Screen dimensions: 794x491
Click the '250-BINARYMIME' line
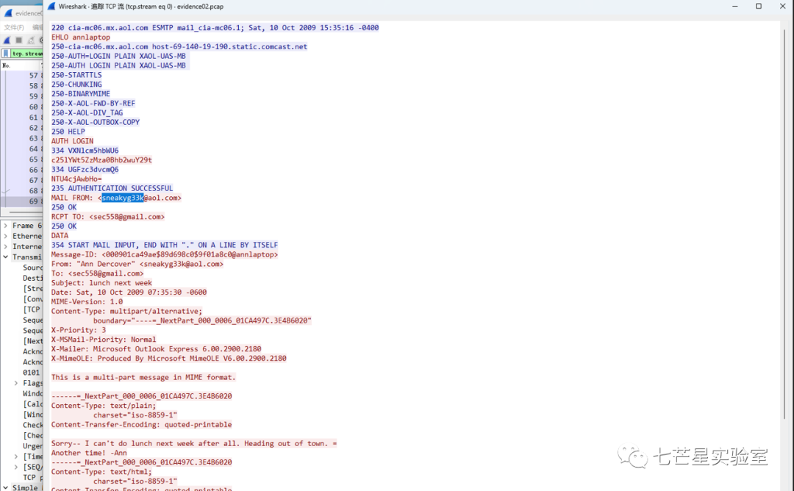81,93
